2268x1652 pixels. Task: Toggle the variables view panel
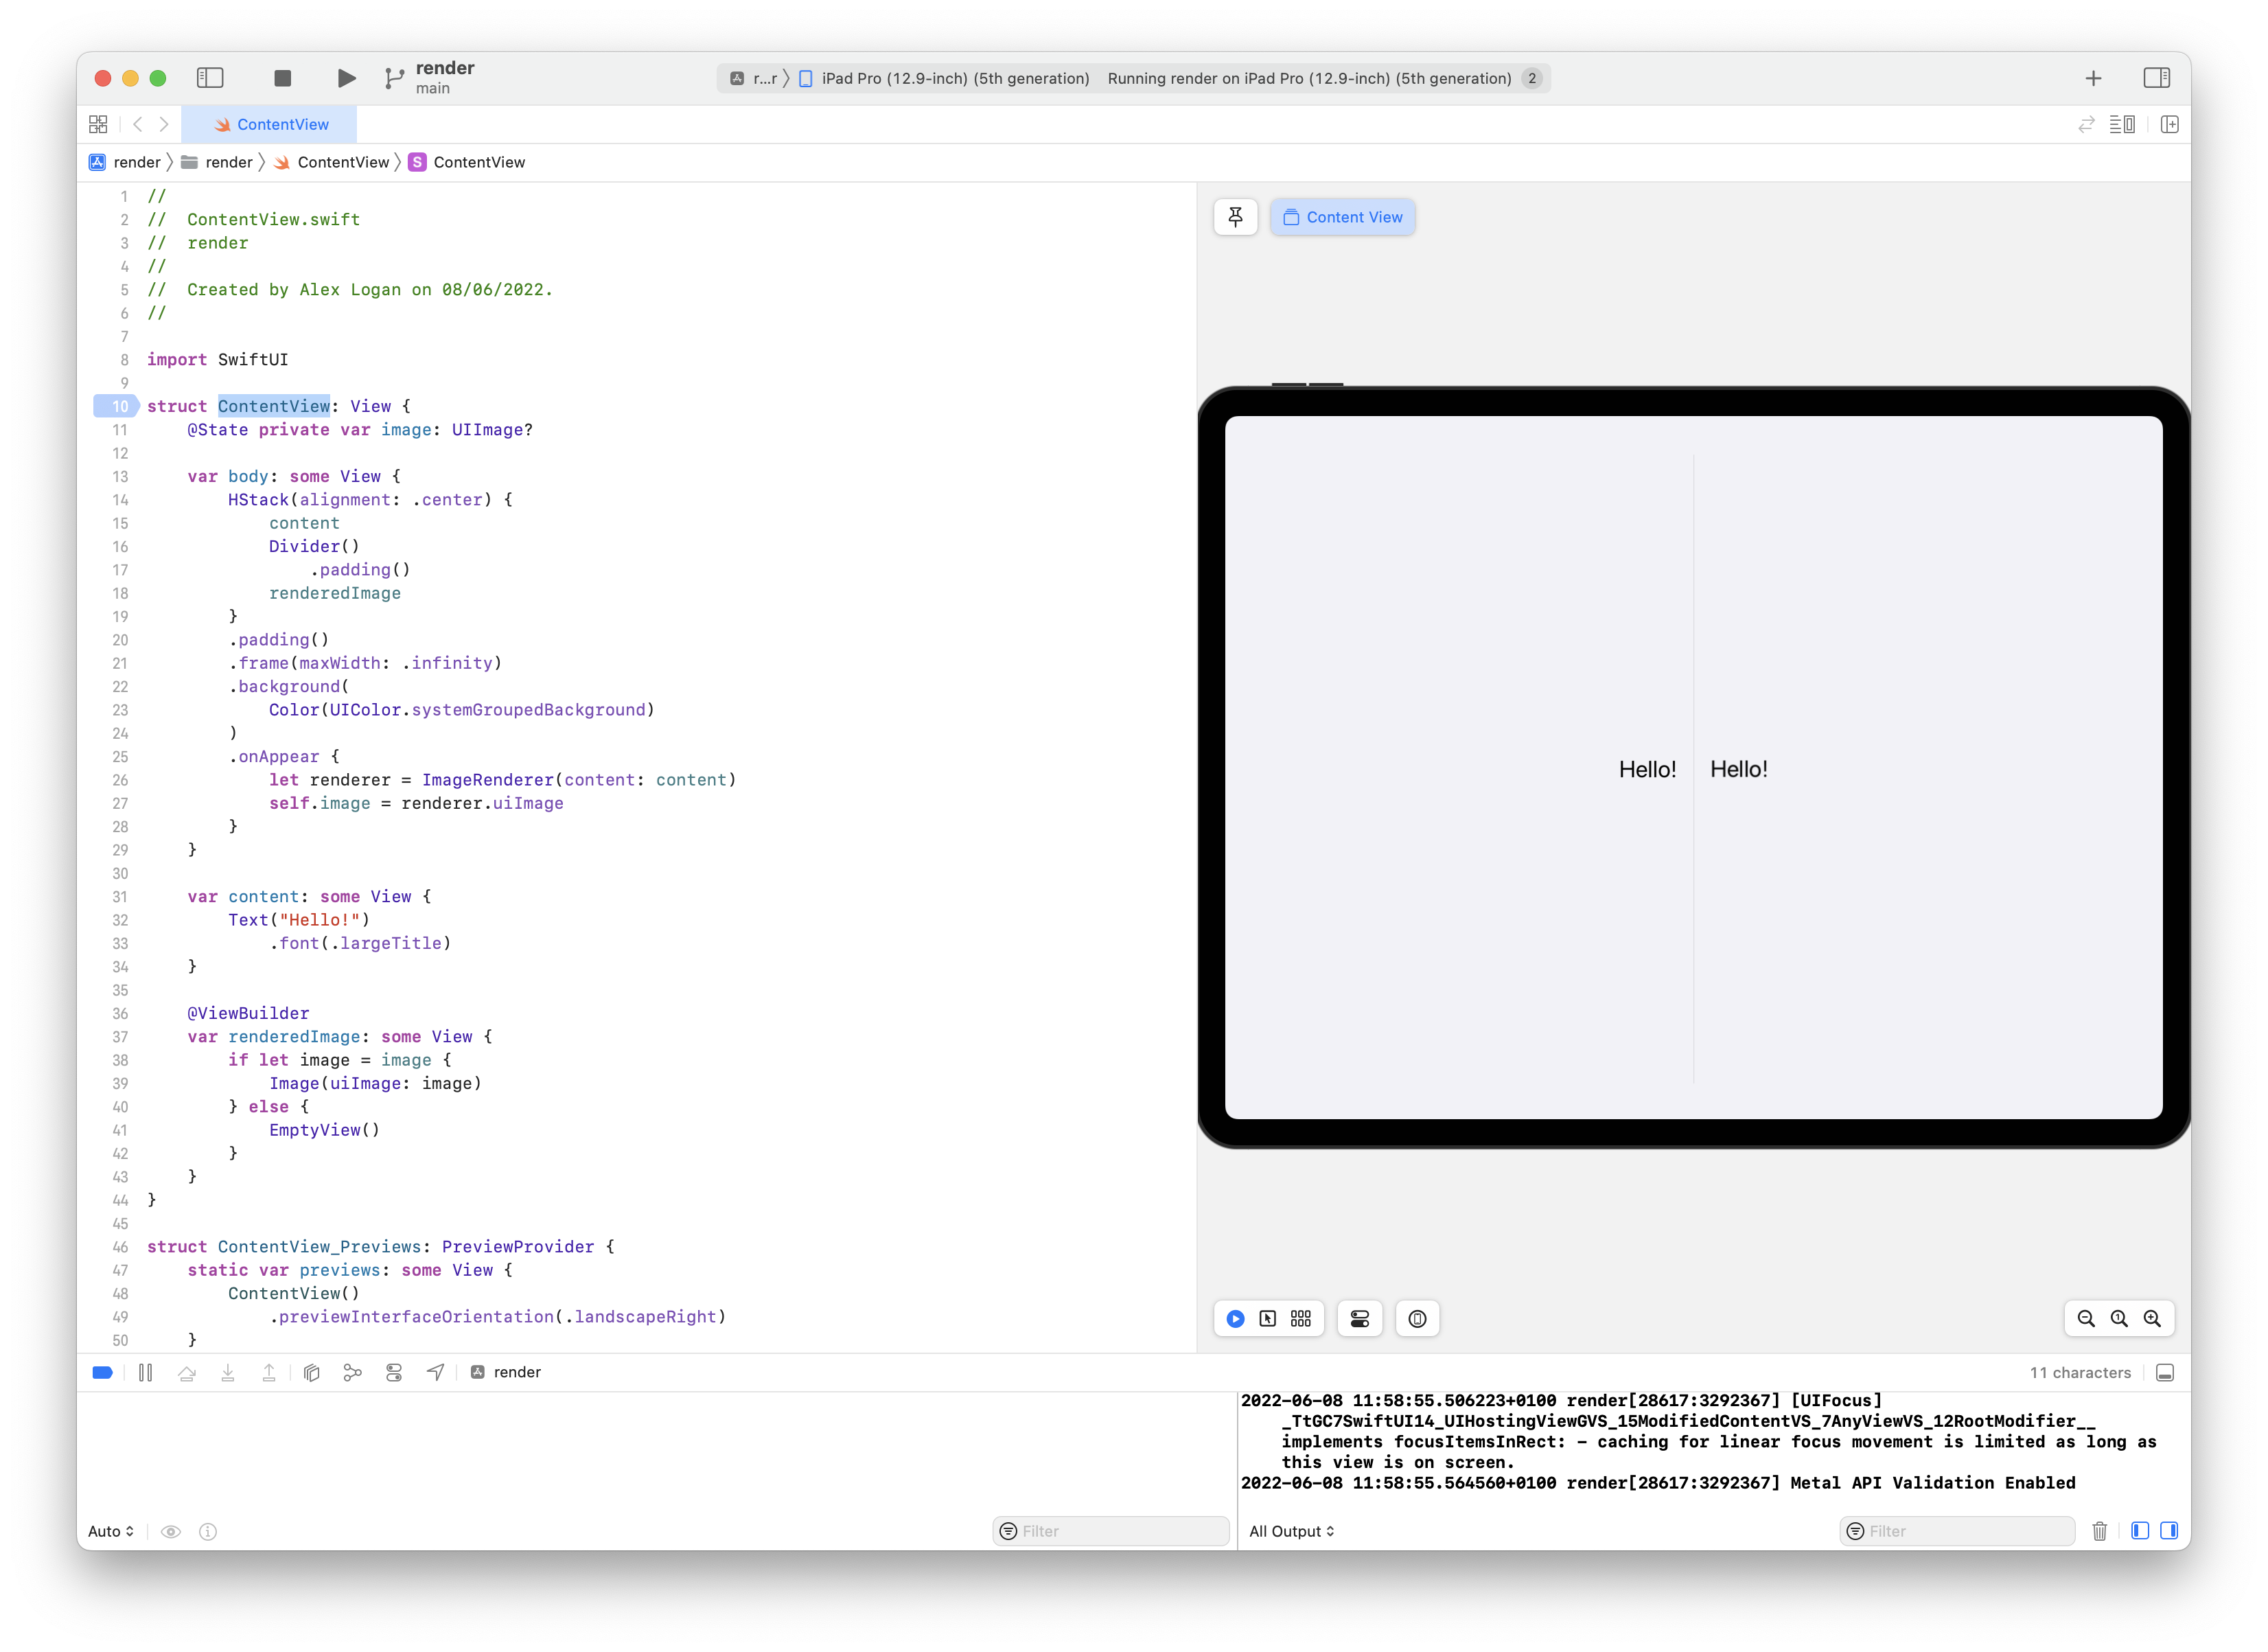[x=2139, y=1531]
